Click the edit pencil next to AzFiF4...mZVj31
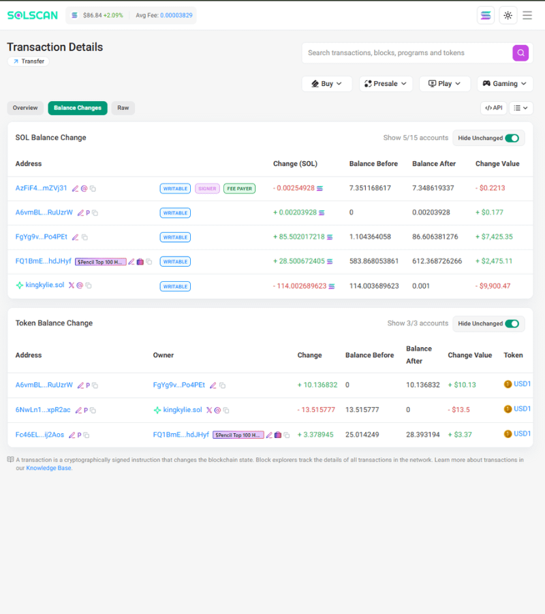This screenshot has width=545, height=614. (x=75, y=188)
